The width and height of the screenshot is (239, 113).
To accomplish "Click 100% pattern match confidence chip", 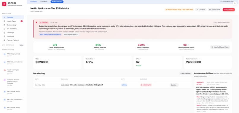I will (50, 35).
